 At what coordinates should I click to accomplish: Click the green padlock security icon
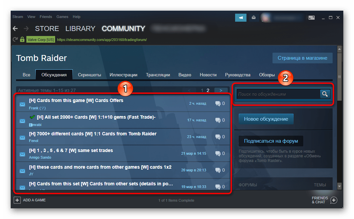22,39
